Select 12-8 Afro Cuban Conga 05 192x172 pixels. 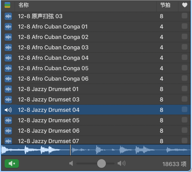[53, 68]
